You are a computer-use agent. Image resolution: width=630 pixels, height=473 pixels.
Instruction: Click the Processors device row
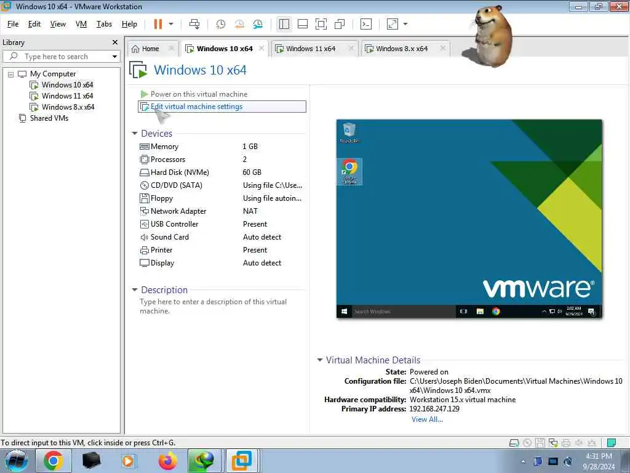221,160
